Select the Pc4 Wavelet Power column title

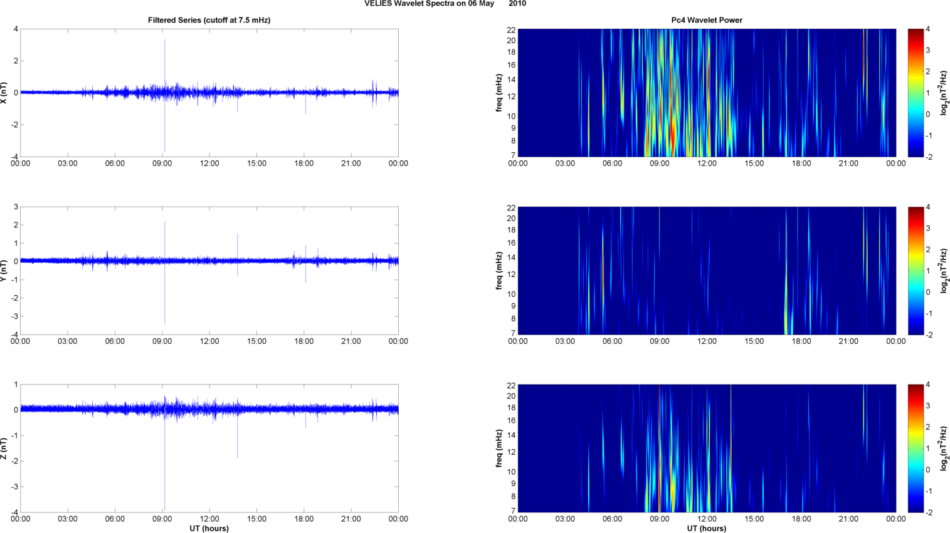click(707, 20)
